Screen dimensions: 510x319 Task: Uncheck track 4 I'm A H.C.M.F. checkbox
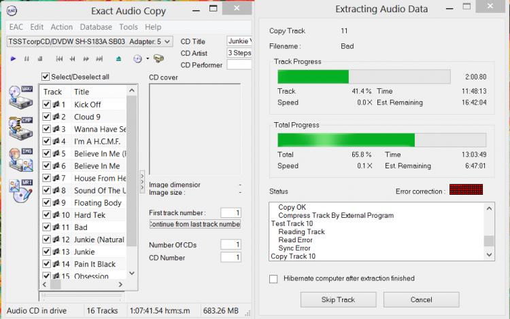(x=46, y=141)
